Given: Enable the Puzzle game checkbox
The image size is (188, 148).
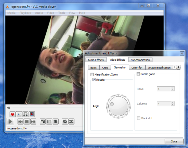Looking at the screenshot, I should (138, 74).
